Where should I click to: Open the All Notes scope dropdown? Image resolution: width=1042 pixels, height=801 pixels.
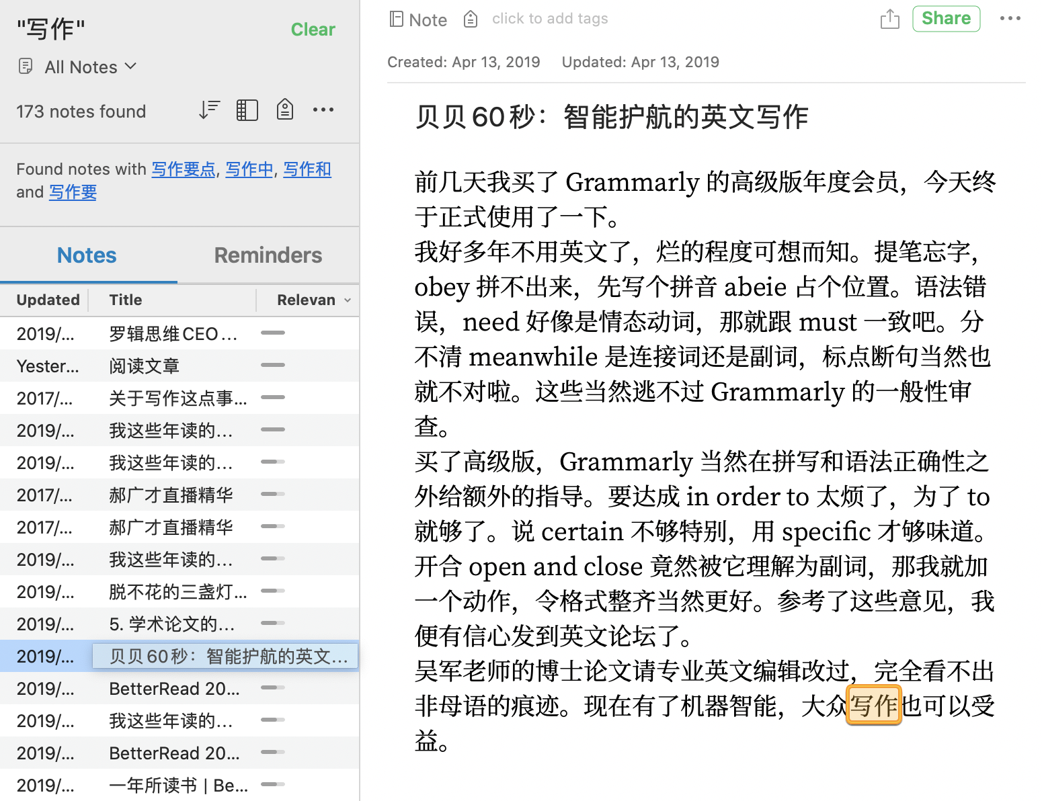point(90,67)
